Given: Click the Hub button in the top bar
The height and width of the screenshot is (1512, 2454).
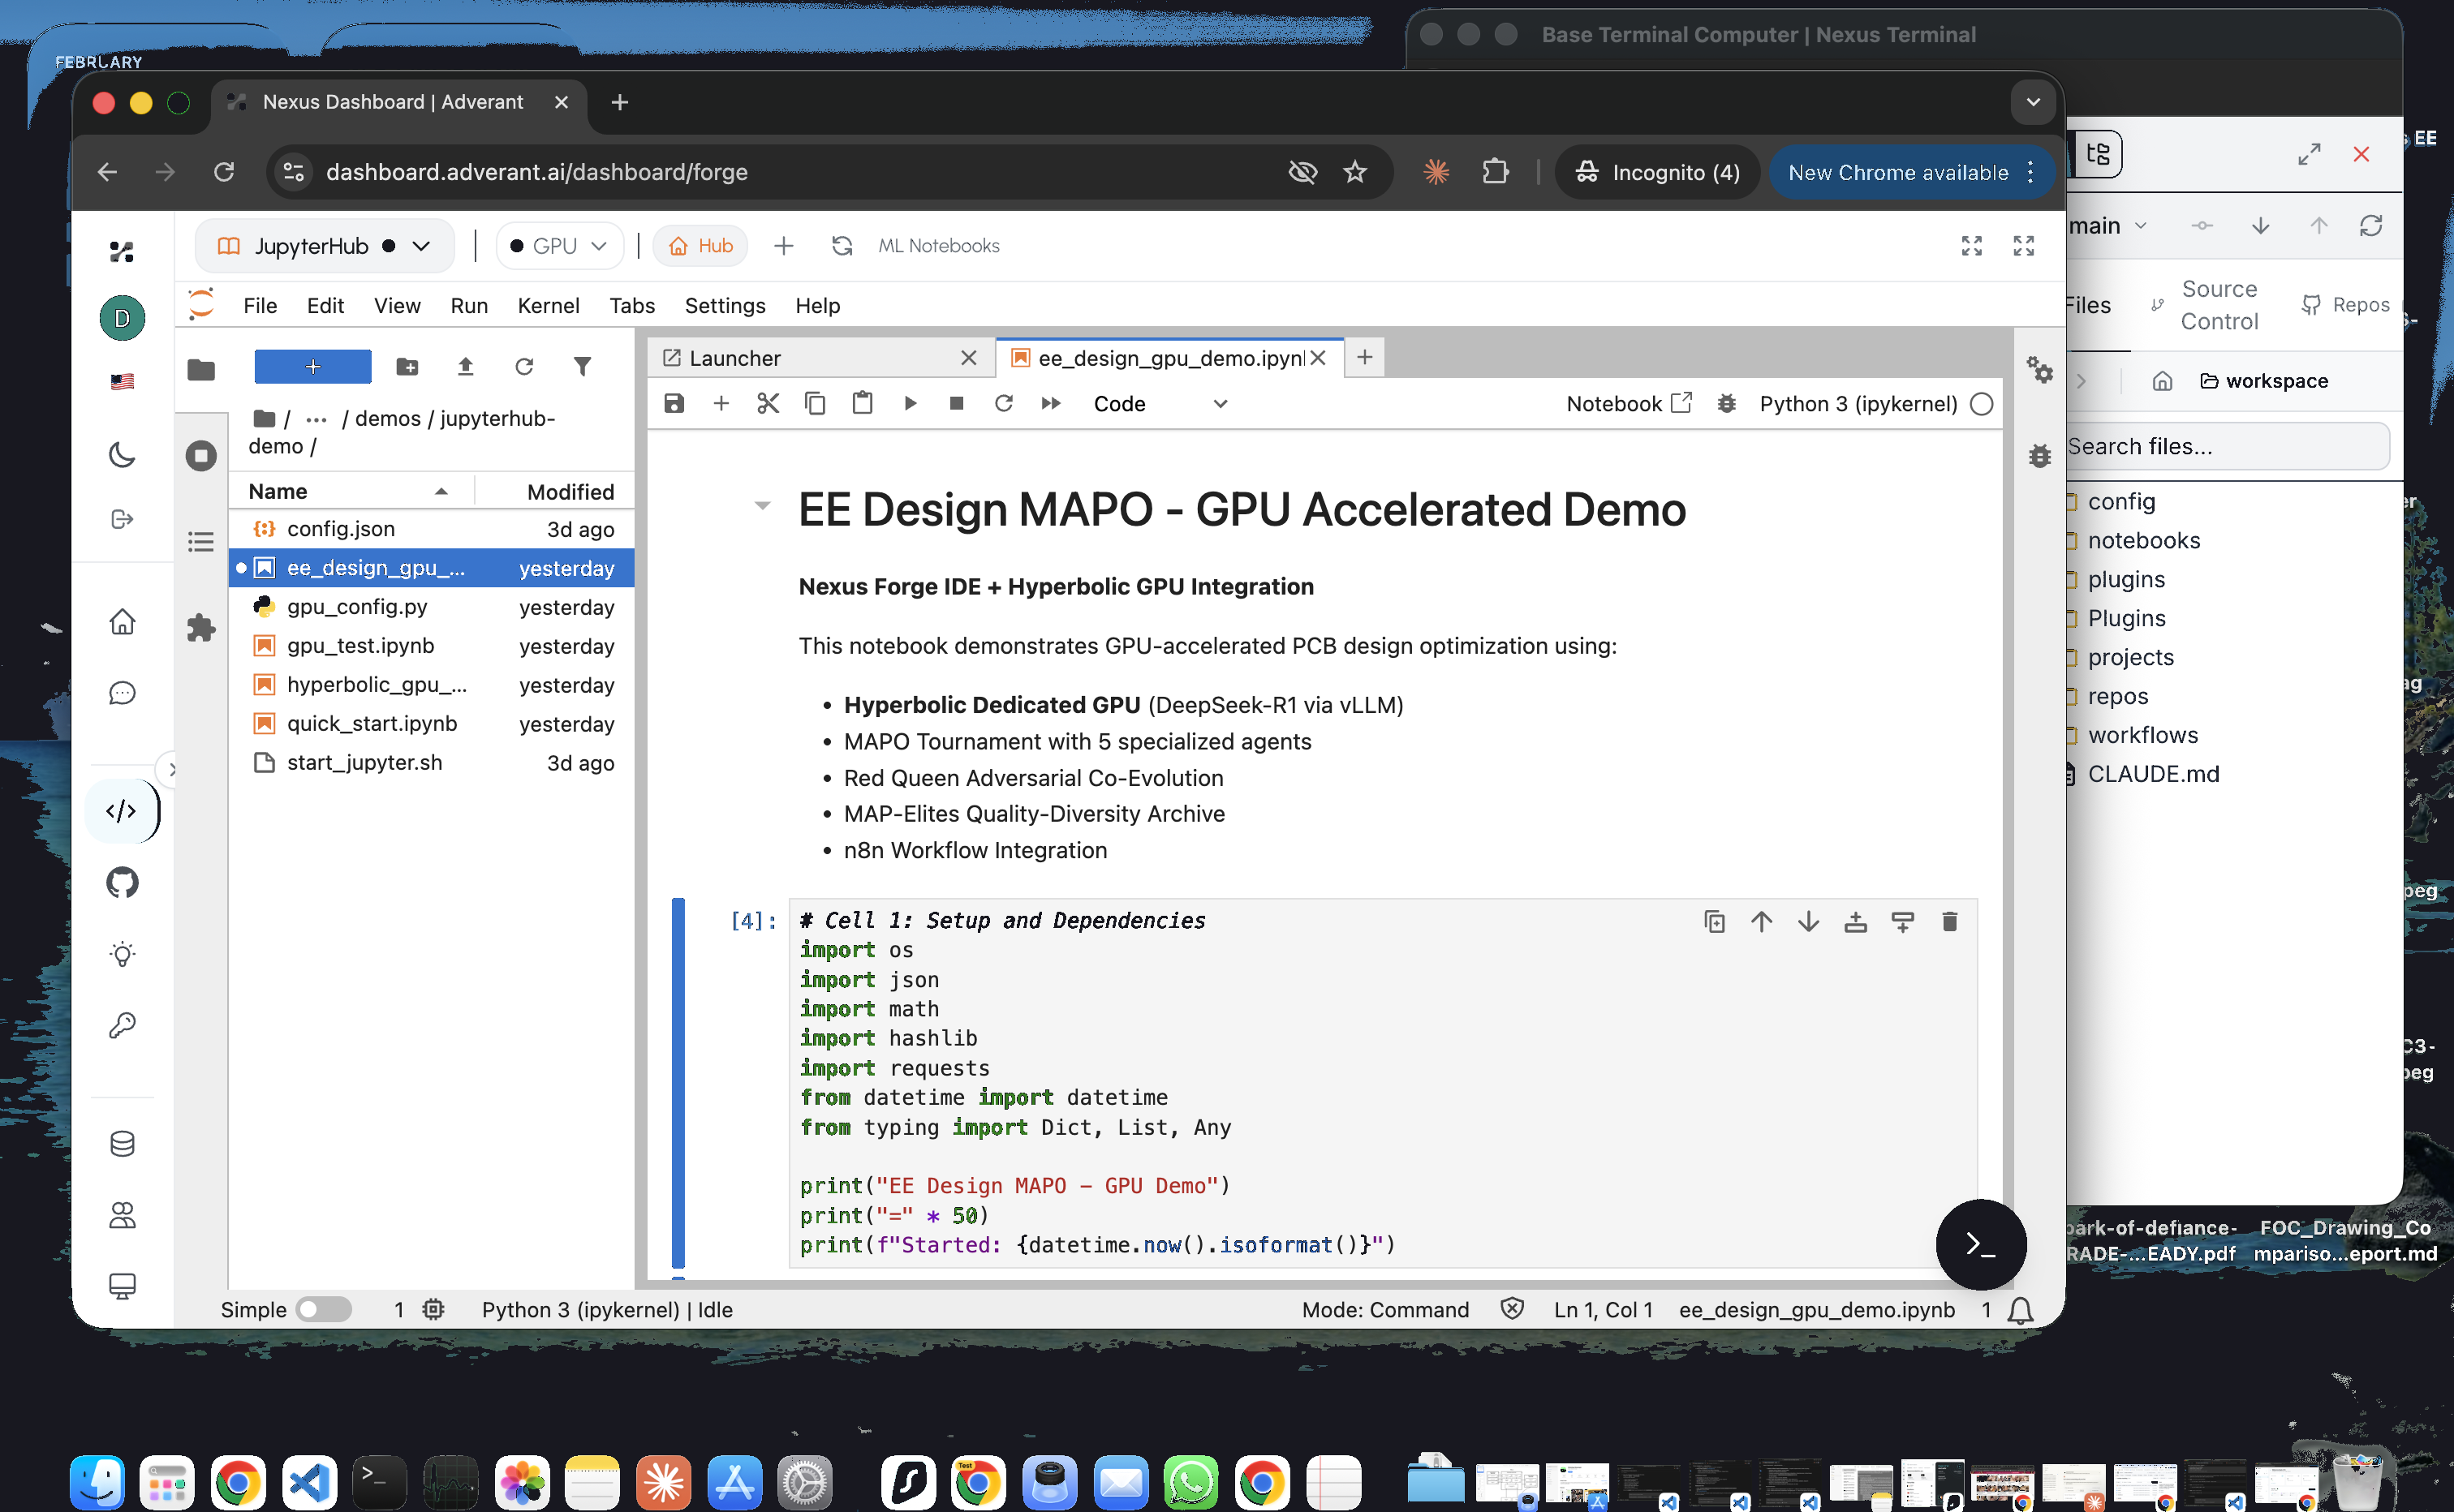Looking at the screenshot, I should [x=700, y=245].
